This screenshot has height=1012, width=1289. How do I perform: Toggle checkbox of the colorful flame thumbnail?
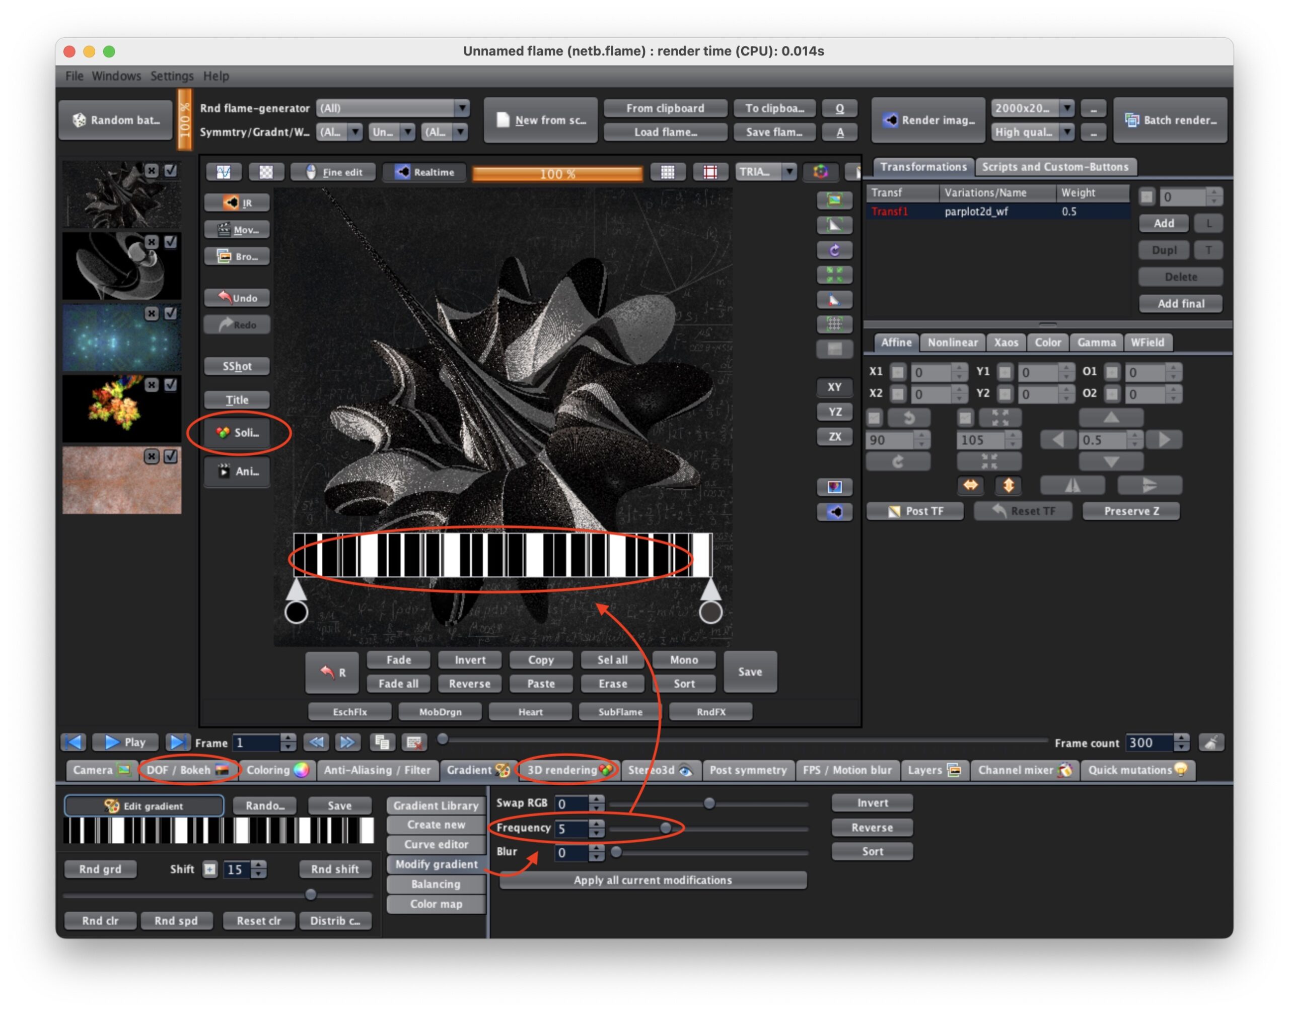(171, 384)
